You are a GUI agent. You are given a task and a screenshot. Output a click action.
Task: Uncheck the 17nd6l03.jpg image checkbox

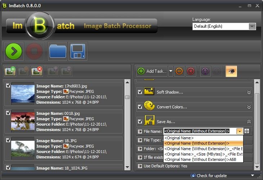[8, 86]
